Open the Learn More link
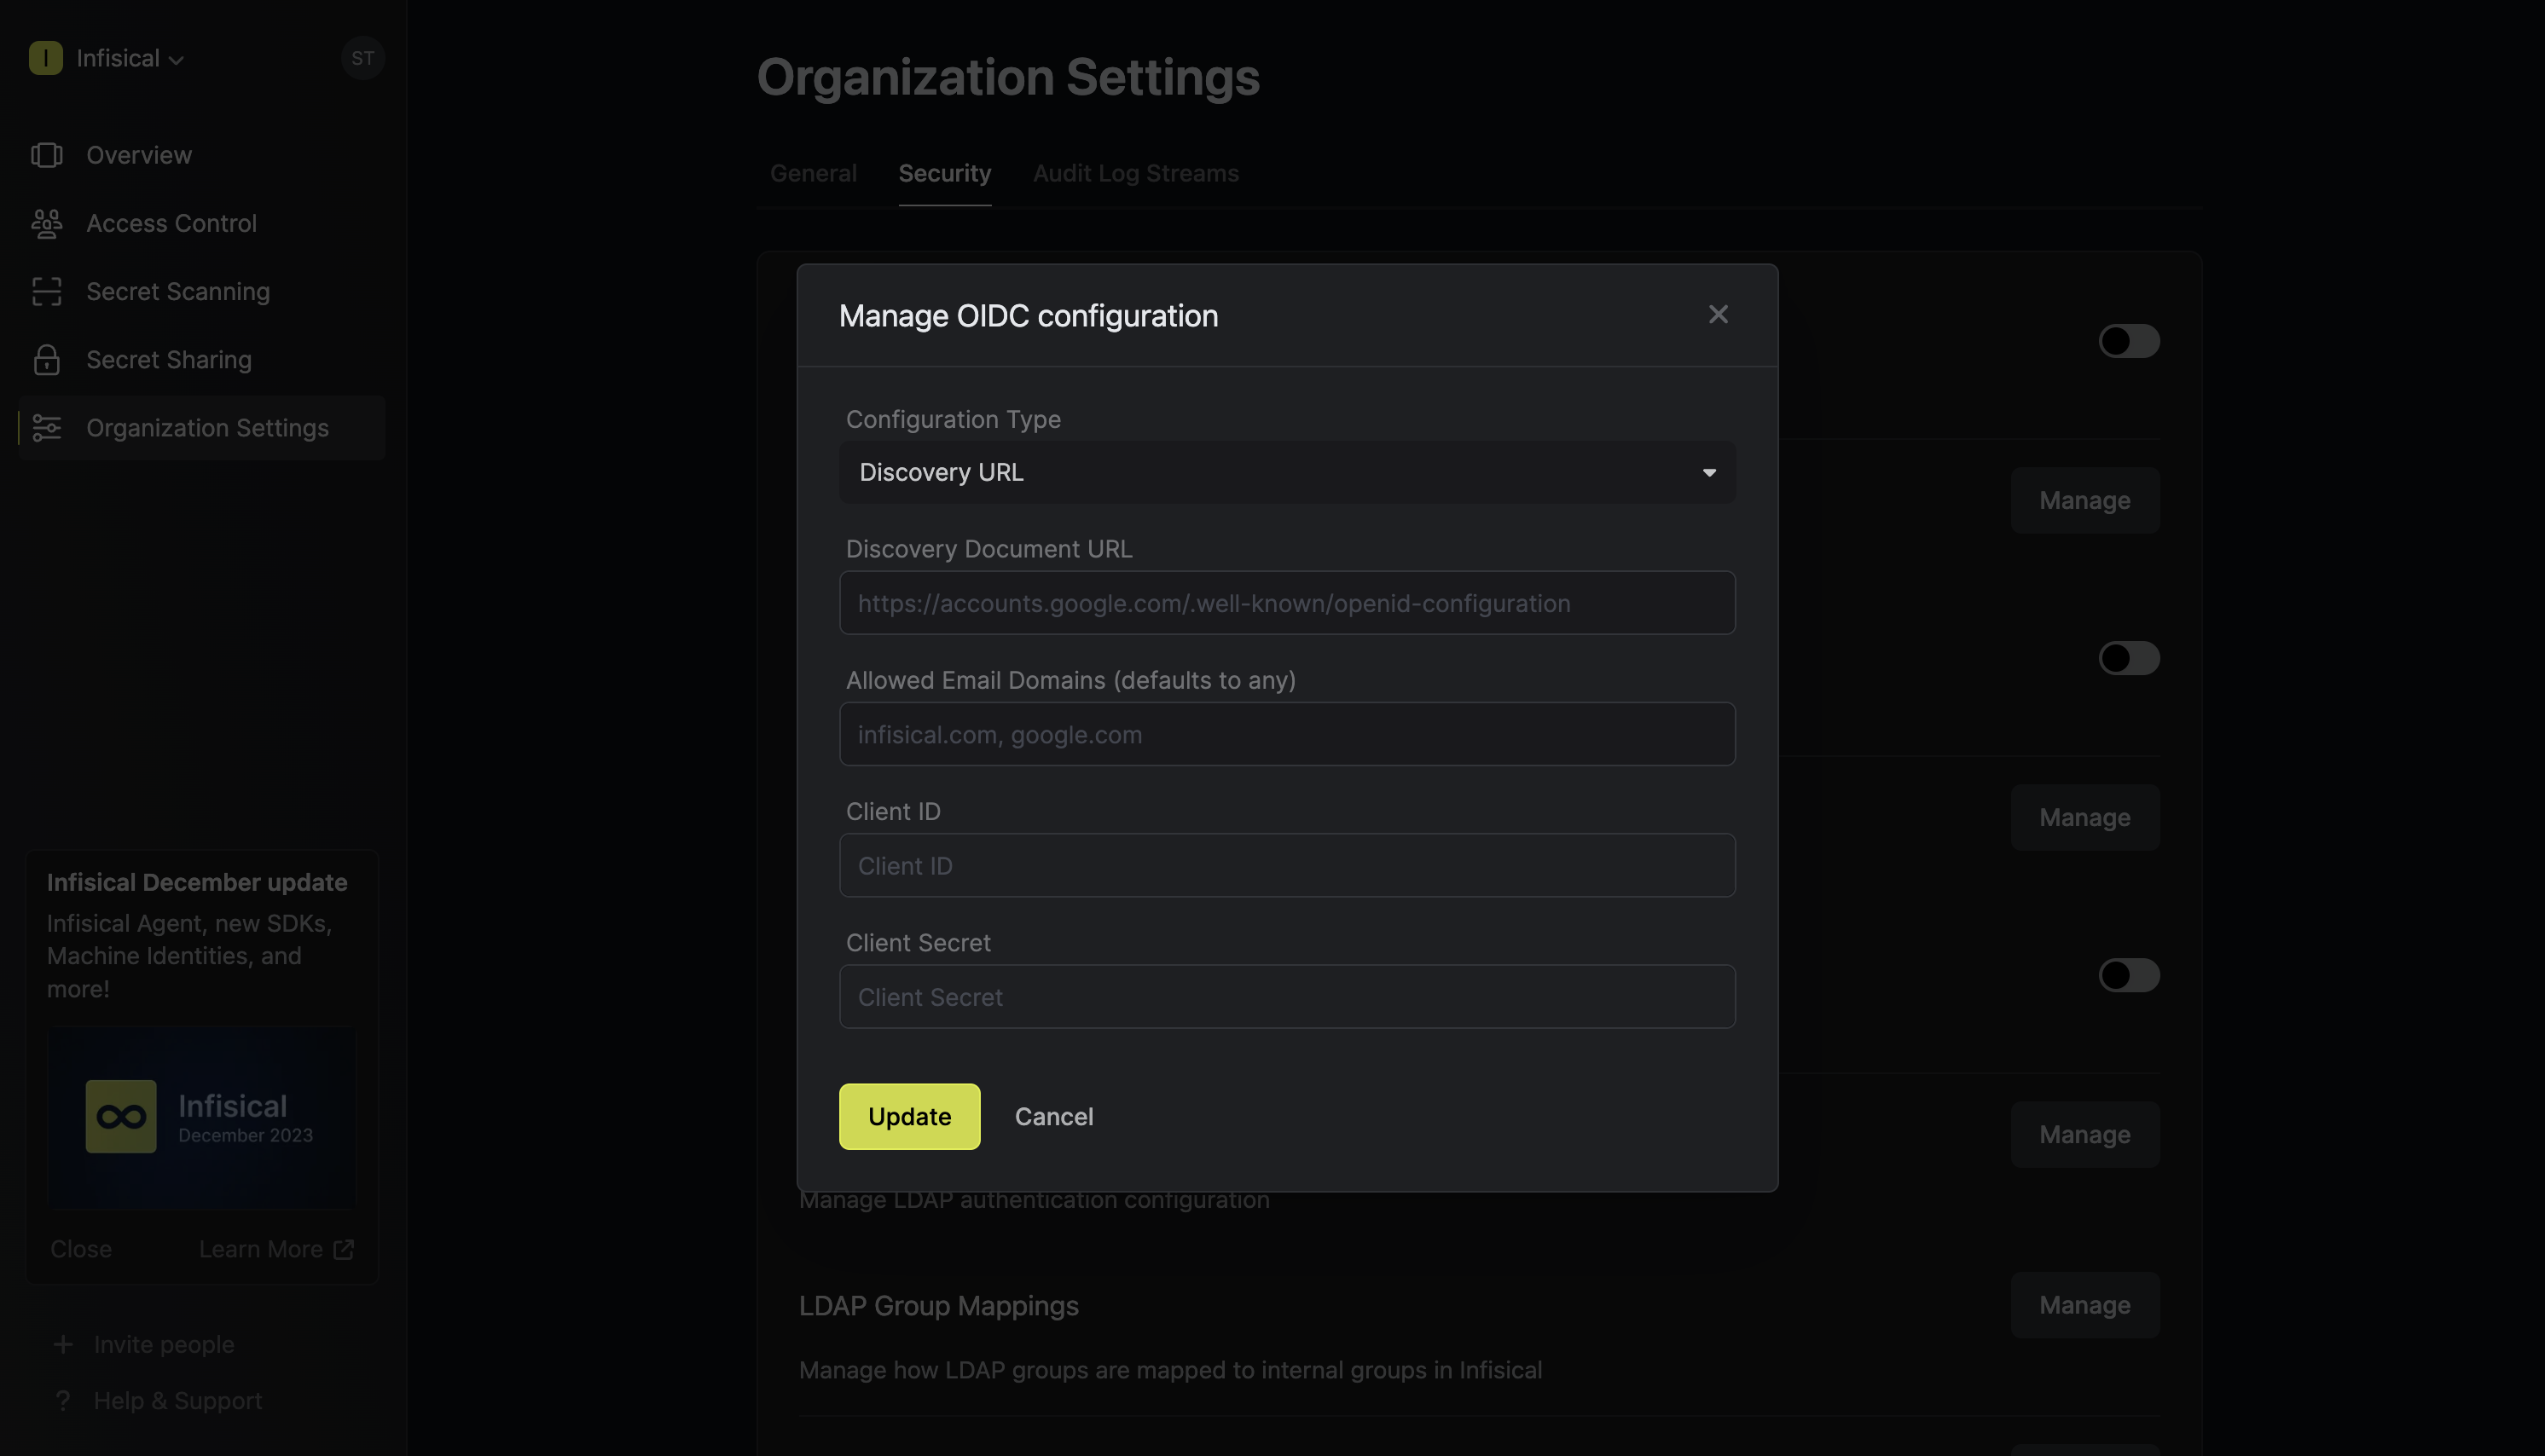The width and height of the screenshot is (2545, 1456). click(276, 1250)
